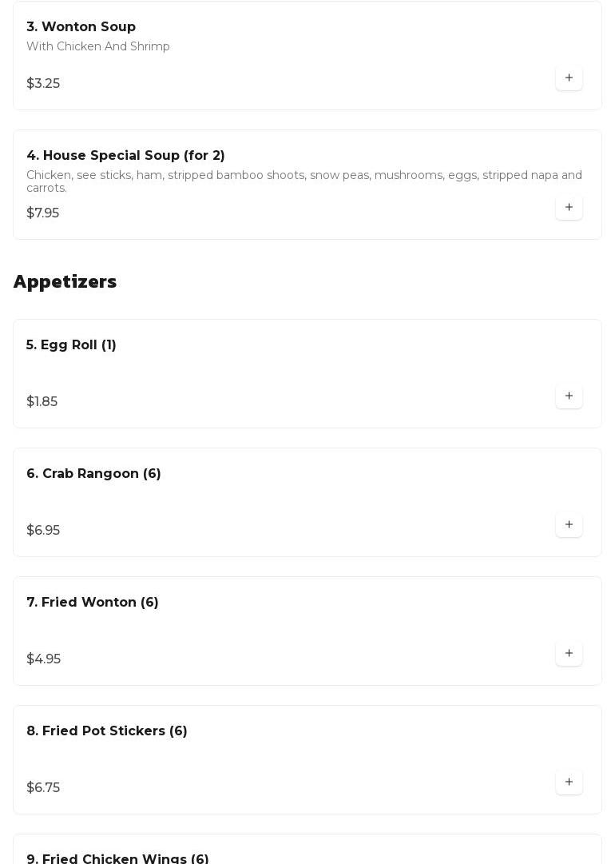Select the 9. Fried Chicken Wings title
Image resolution: width=615 pixels, height=864 pixels.
(x=117, y=858)
